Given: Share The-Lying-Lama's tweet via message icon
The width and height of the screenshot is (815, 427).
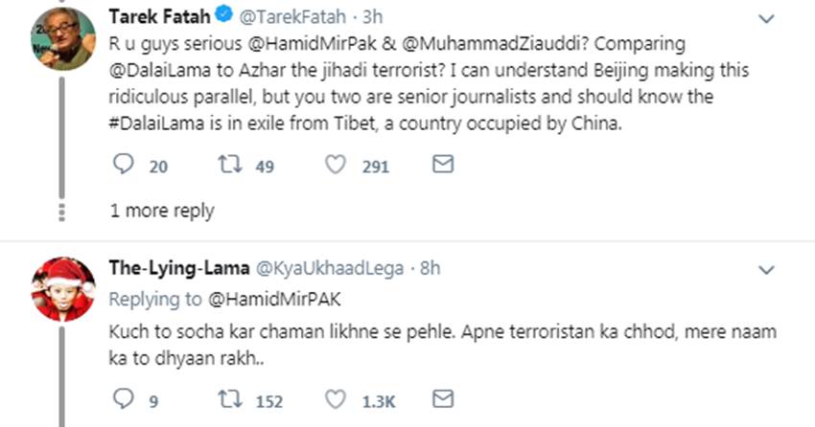Looking at the screenshot, I should pyautogui.click(x=442, y=397).
